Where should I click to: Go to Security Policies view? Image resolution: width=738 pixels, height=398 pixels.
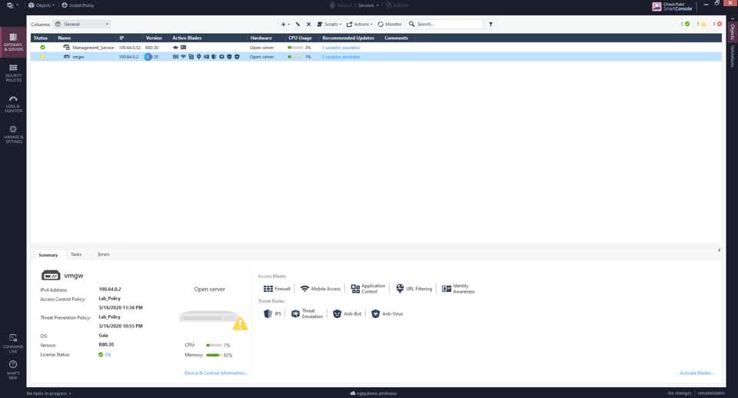coord(13,73)
